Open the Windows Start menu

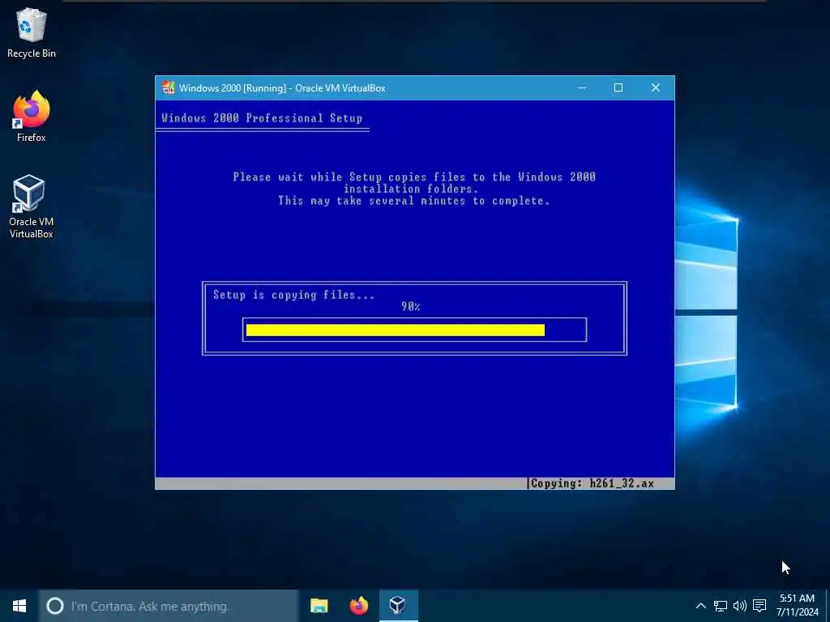[19, 606]
